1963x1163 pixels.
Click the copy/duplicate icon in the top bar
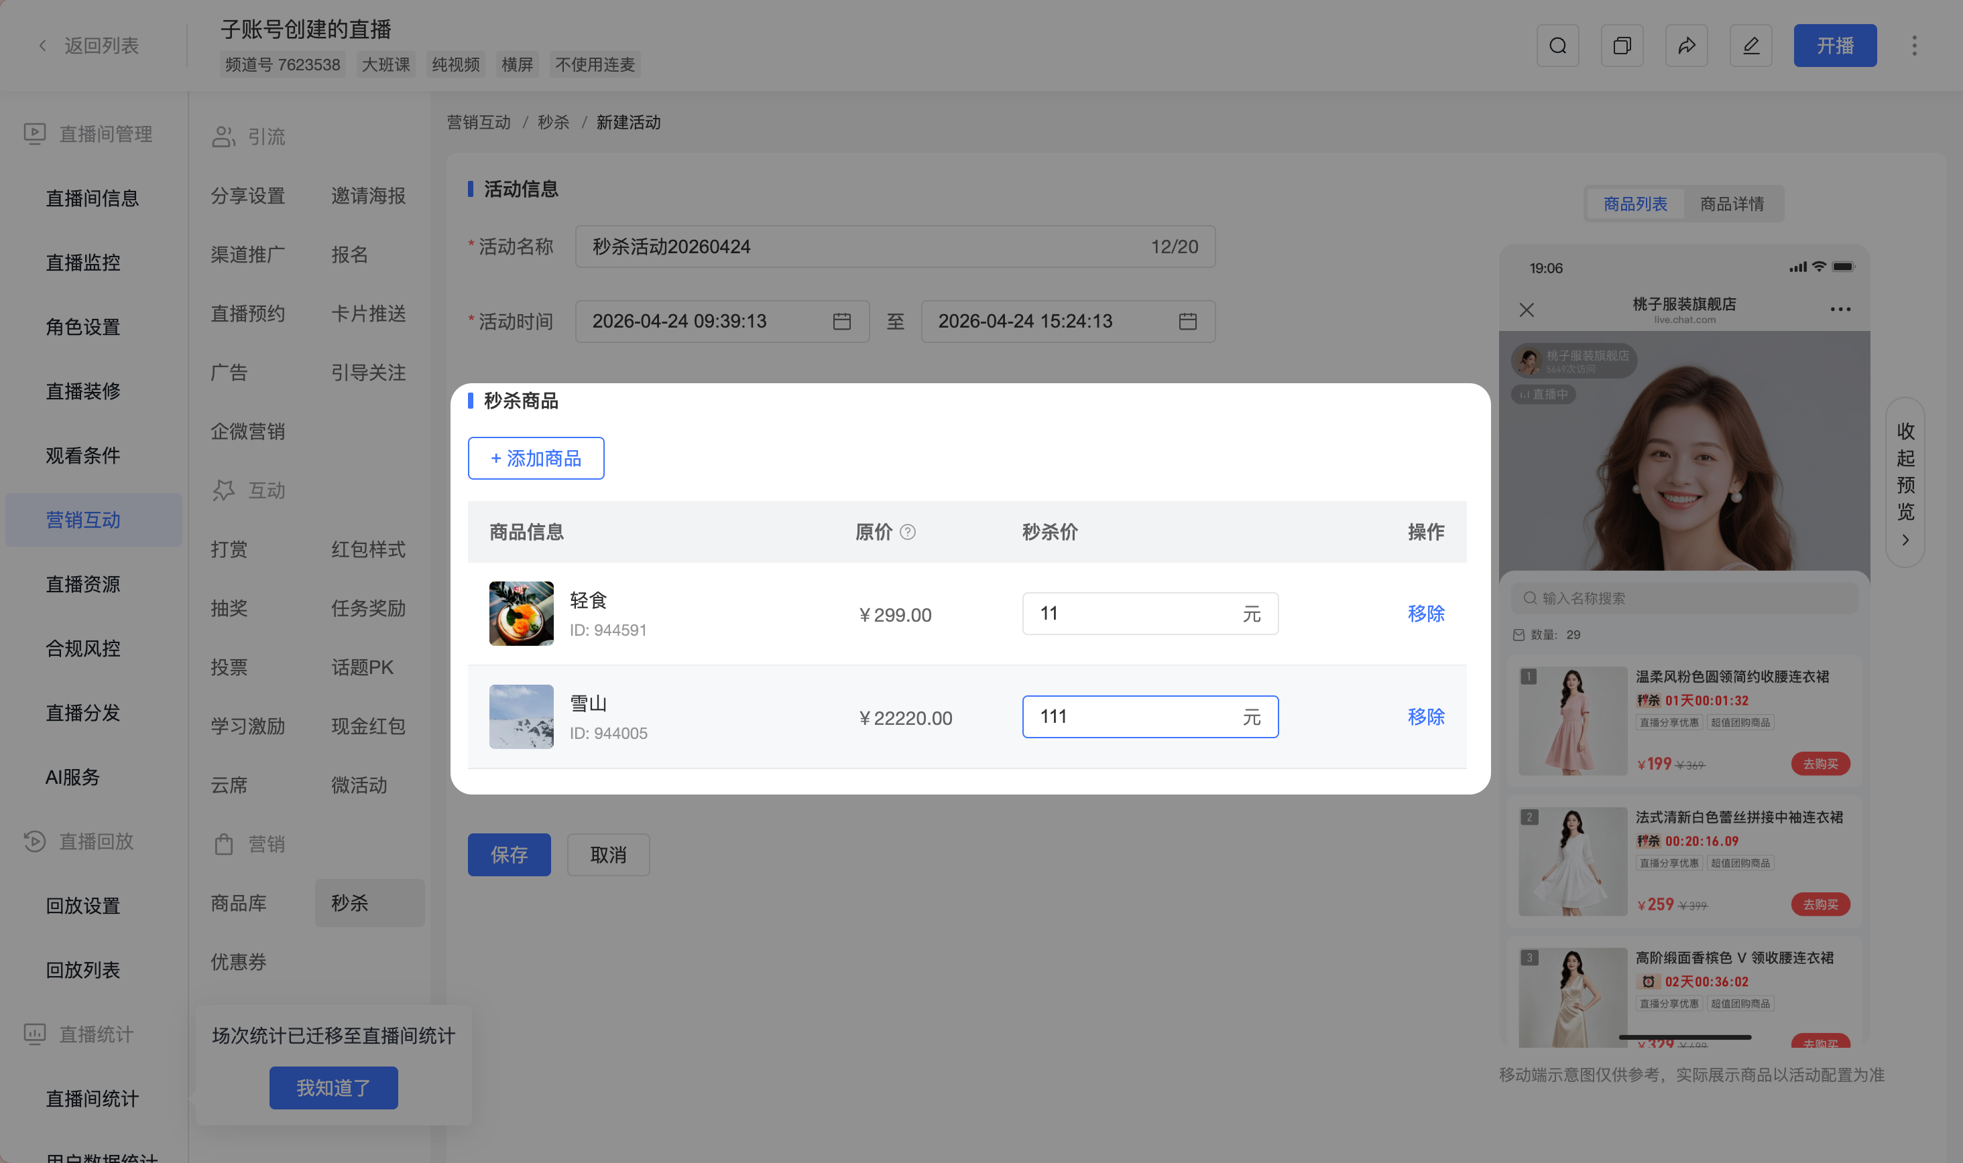[x=1622, y=46]
